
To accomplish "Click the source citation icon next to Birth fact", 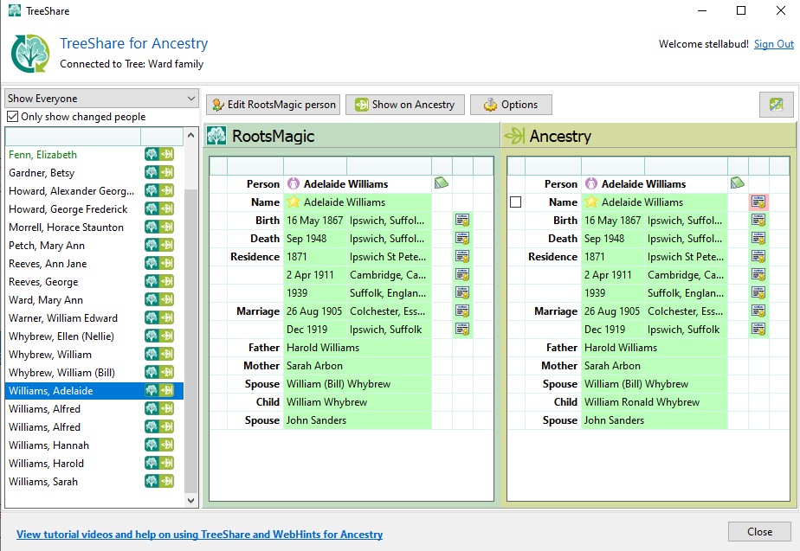I will point(462,220).
